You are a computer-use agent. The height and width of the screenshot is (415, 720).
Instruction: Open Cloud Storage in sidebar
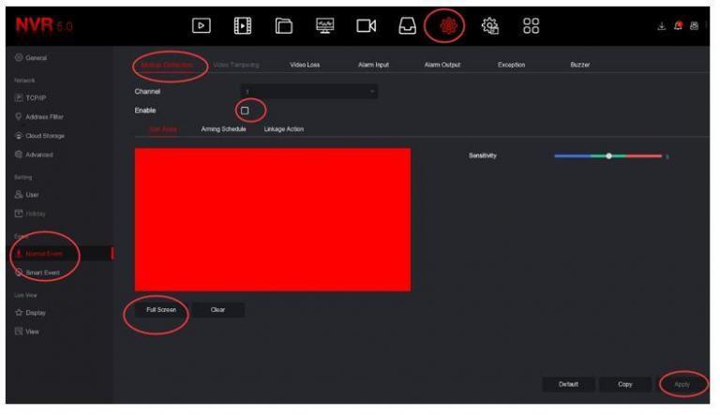(x=39, y=136)
